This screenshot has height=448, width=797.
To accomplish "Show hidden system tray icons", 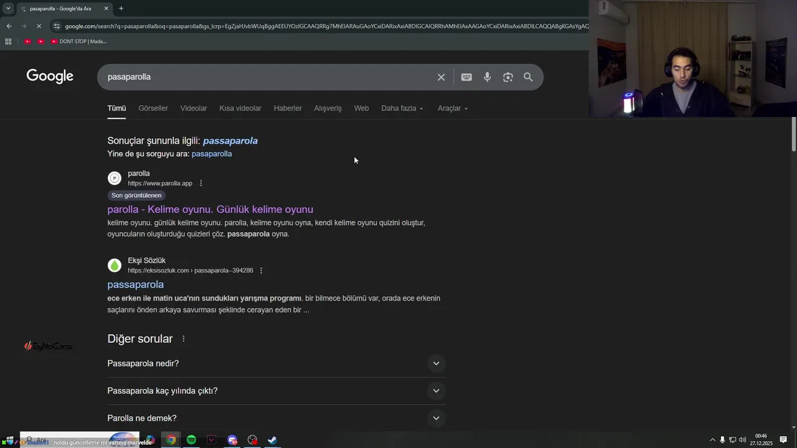I will pyautogui.click(x=712, y=440).
